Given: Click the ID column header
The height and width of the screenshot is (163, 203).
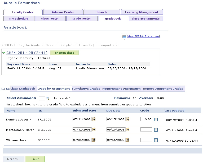Looking at the screenshot, I should click(40, 111).
